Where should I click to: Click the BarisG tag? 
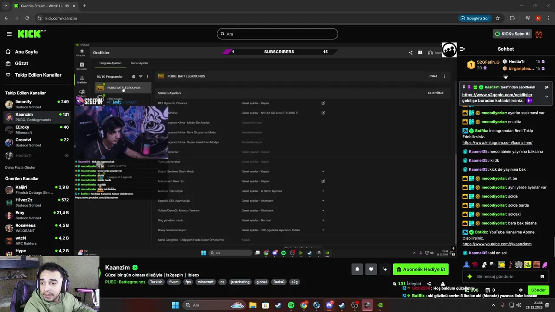coord(279,282)
